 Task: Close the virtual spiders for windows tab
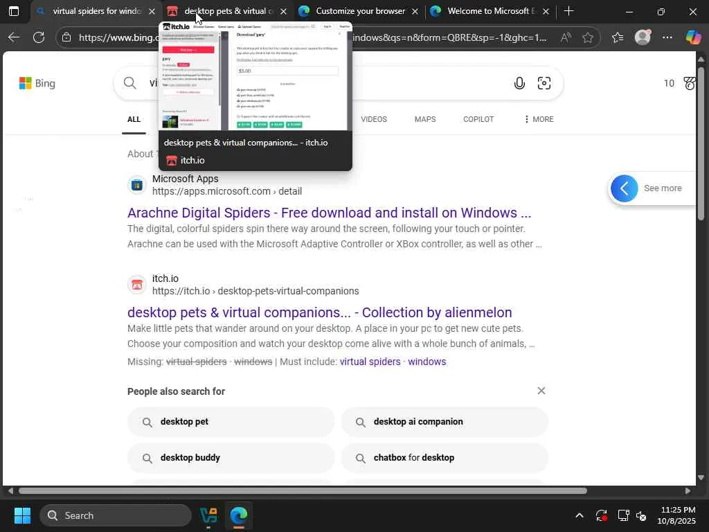pos(152,11)
